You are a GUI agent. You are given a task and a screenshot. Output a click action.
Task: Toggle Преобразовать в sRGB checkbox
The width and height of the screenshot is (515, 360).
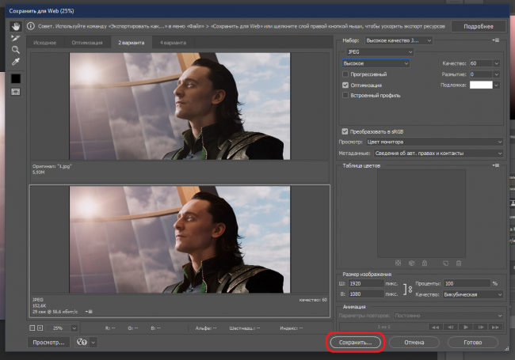point(345,131)
